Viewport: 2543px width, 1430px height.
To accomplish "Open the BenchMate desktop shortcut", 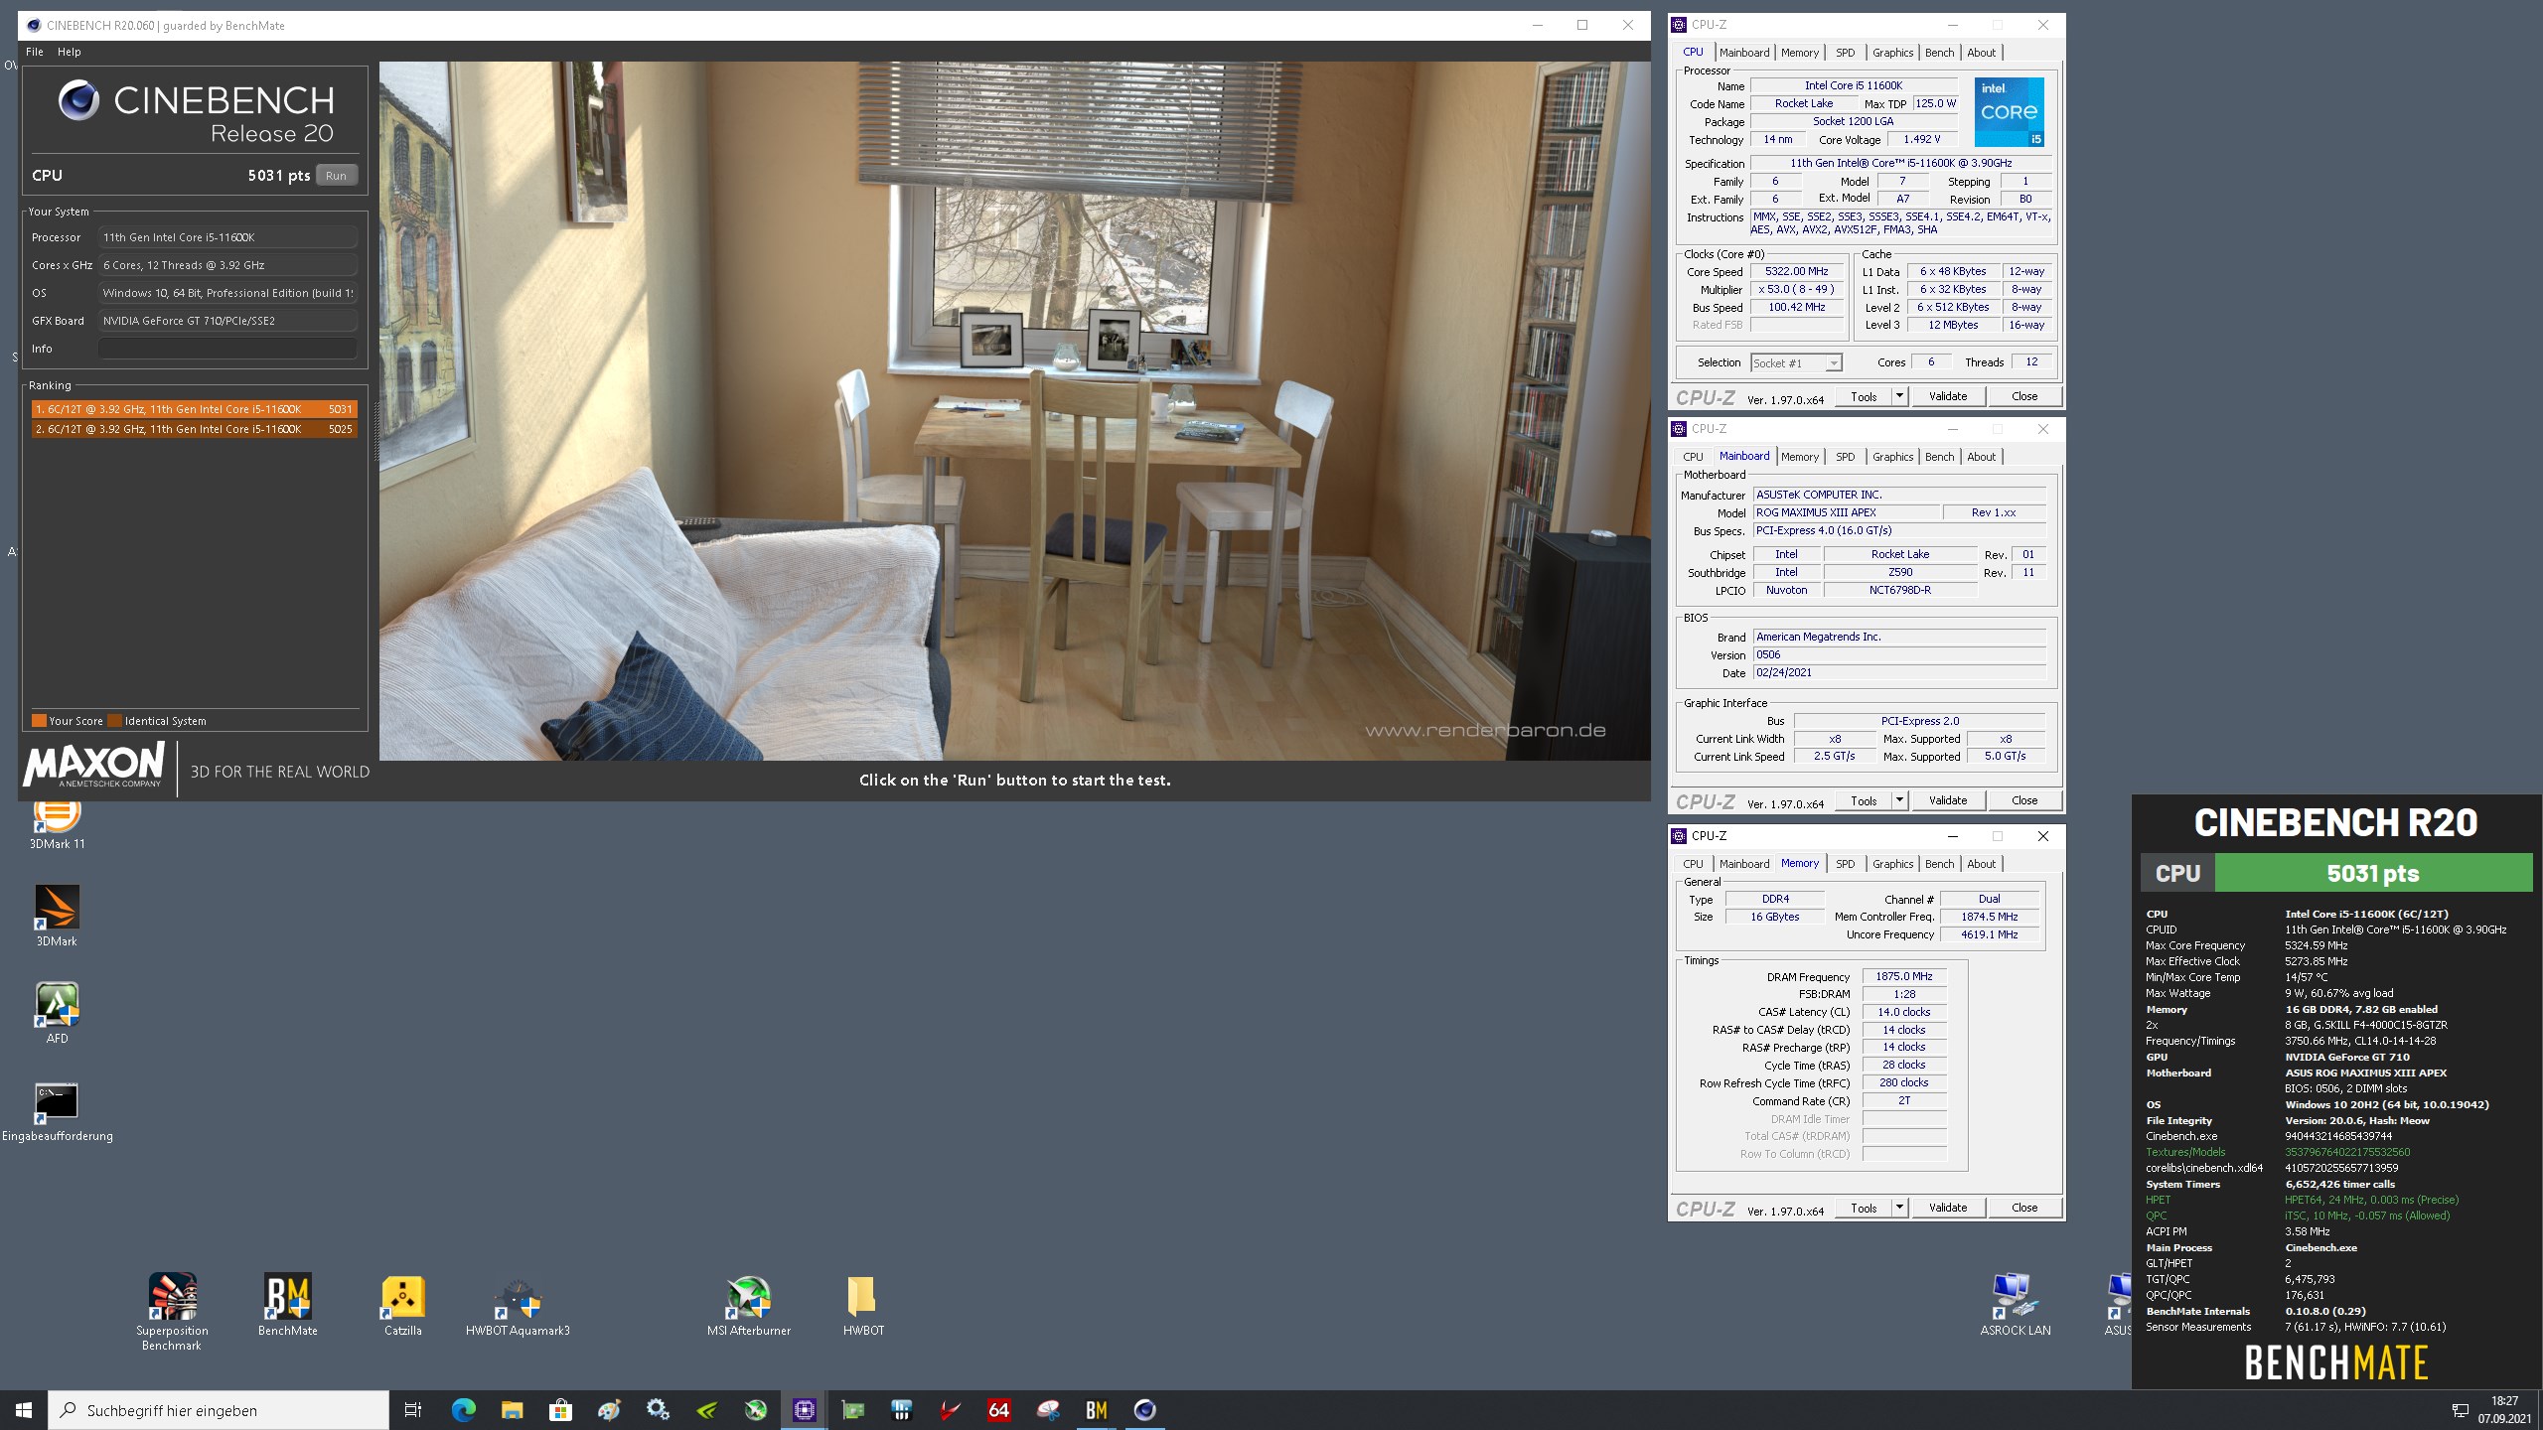I will coord(288,1305).
